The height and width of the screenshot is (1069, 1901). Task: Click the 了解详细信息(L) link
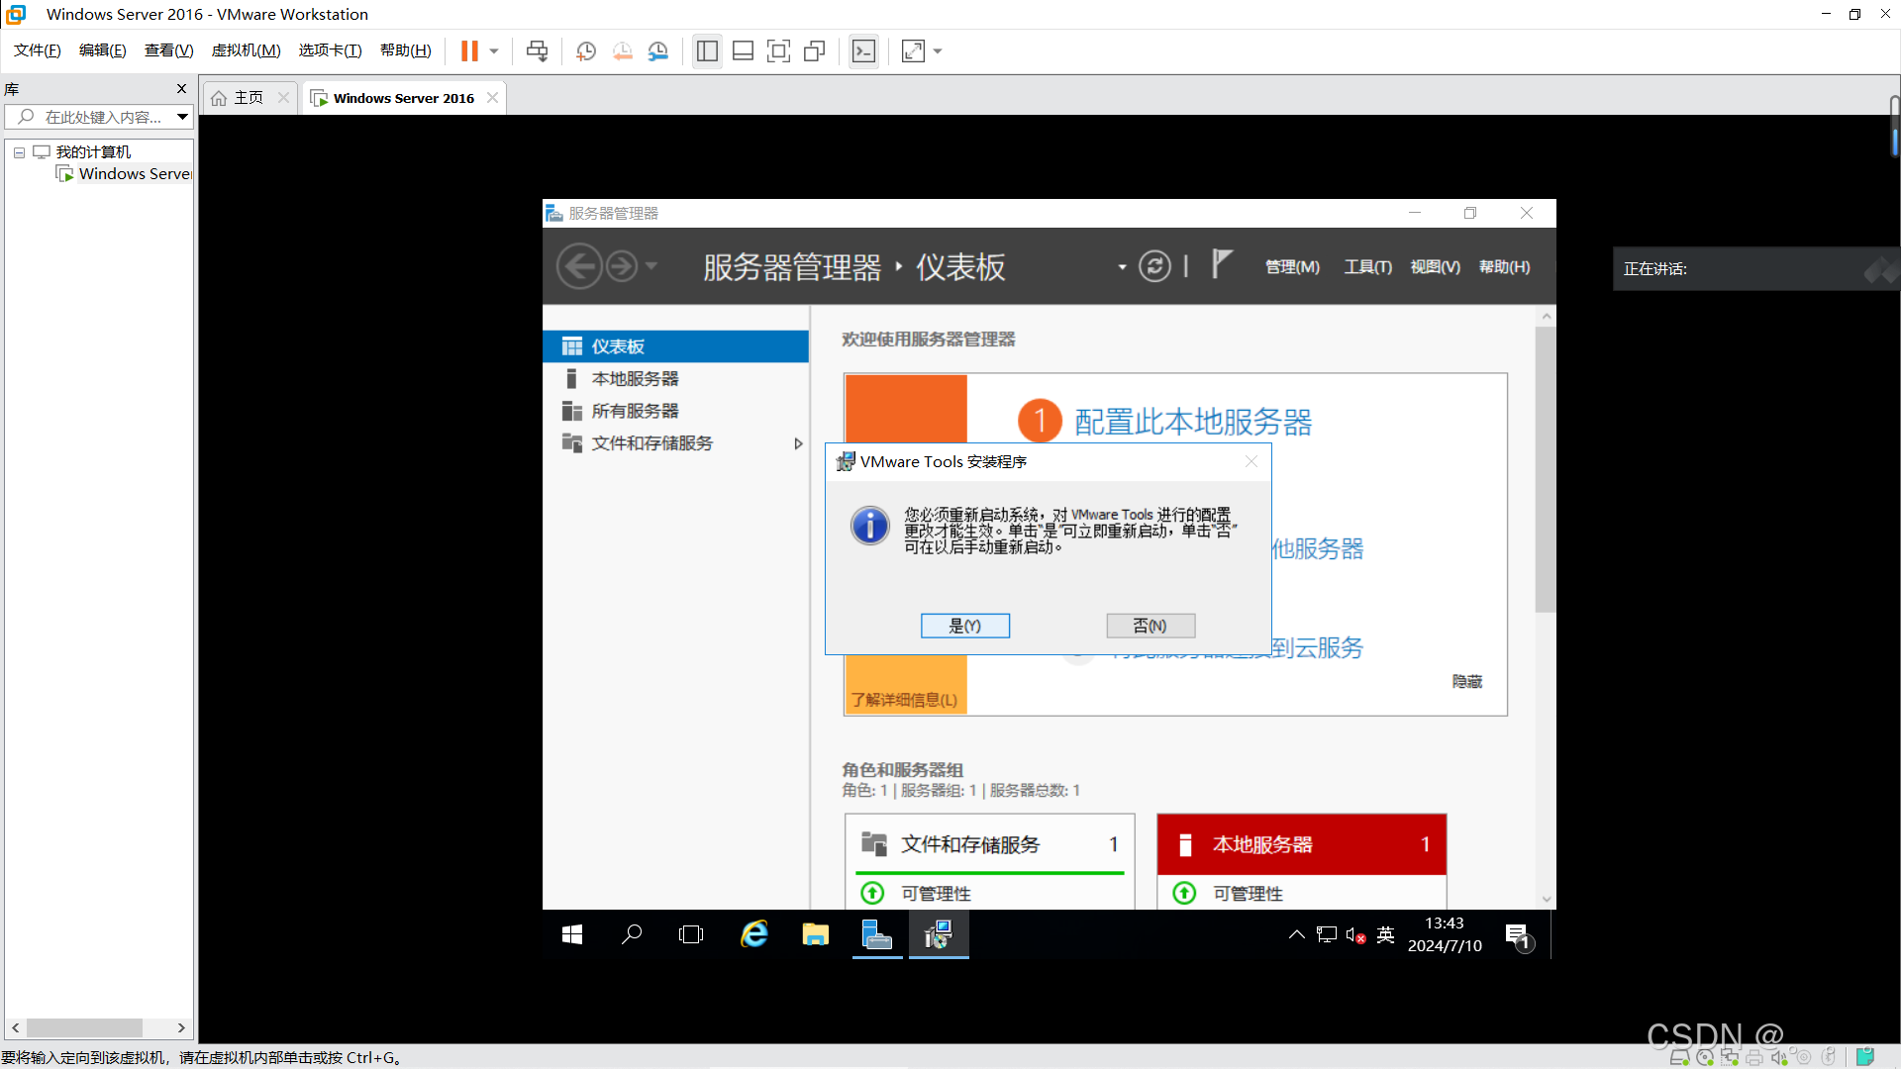click(904, 700)
